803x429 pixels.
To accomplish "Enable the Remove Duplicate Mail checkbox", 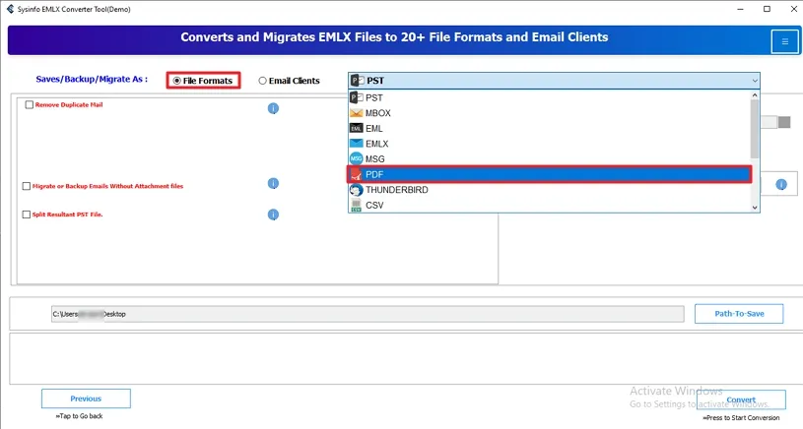I will 30,105.
